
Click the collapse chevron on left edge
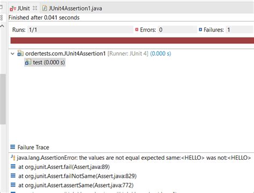(2, 26)
